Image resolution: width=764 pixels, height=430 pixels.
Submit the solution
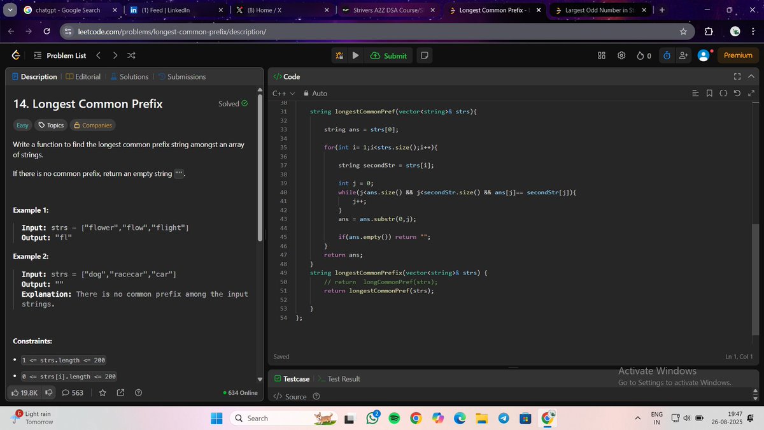pos(388,55)
